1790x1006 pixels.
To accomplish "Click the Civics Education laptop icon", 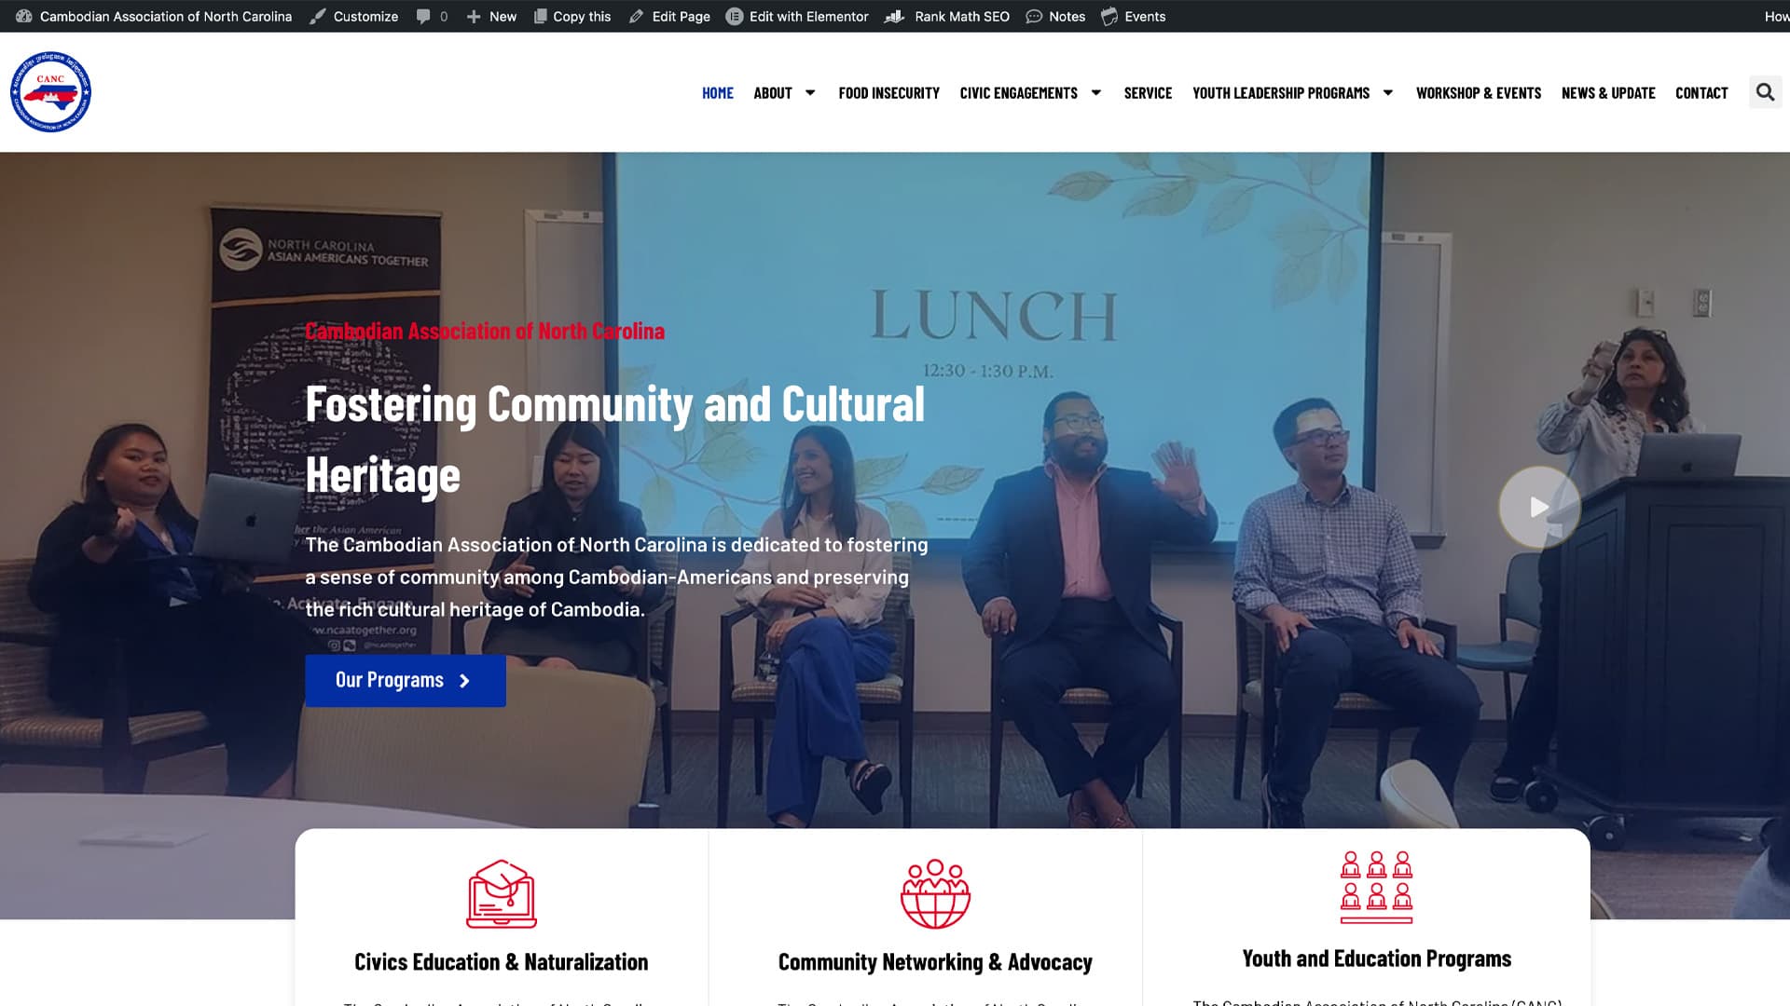I will point(502,894).
